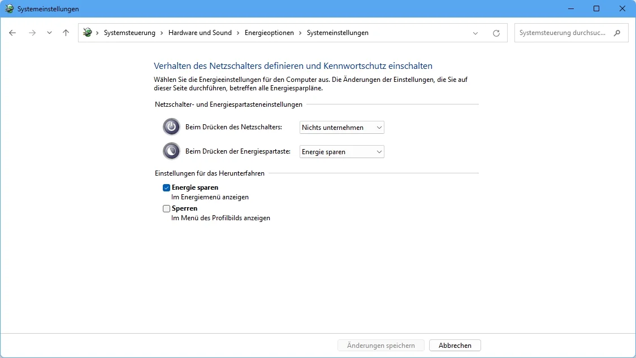Click Einstellungen für das Herunterfahren section label
This screenshot has height=358, width=636.
pos(210,173)
